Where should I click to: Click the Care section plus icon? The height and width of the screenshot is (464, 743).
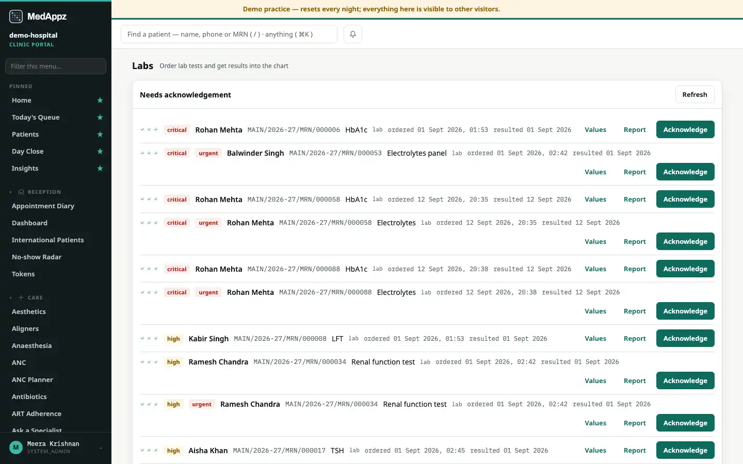21,297
